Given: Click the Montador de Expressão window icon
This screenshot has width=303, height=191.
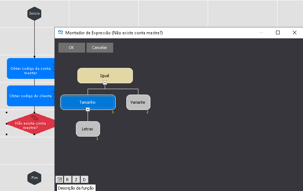Looking at the screenshot, I should pos(61,33).
